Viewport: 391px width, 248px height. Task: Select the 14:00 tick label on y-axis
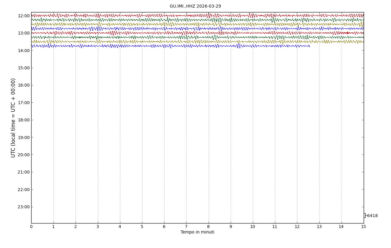24,51
